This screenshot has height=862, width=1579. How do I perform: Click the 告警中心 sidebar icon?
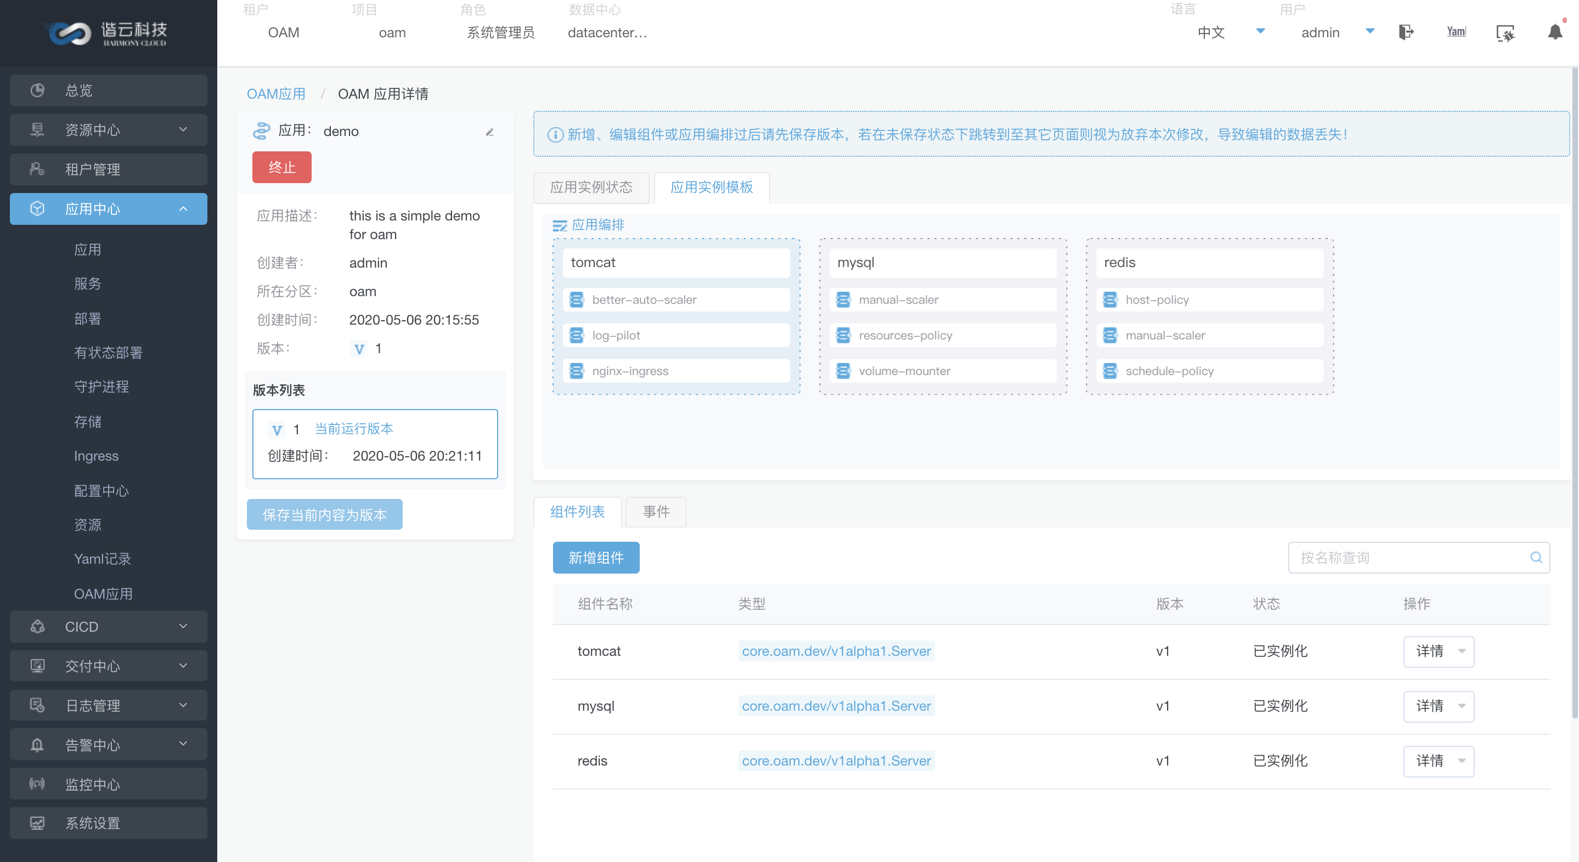[37, 744]
